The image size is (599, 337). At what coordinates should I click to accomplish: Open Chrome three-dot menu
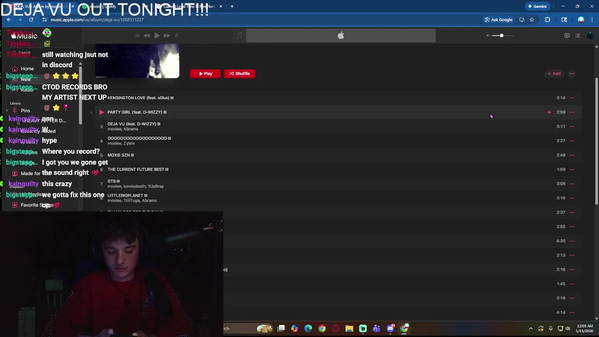[x=592, y=20]
